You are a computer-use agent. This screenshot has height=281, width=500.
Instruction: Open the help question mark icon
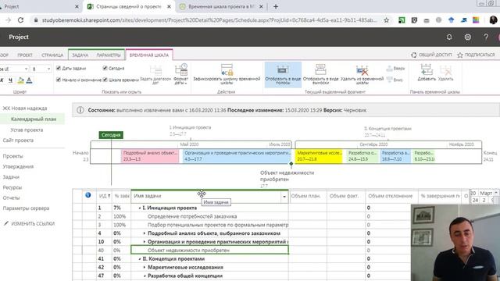486,37
